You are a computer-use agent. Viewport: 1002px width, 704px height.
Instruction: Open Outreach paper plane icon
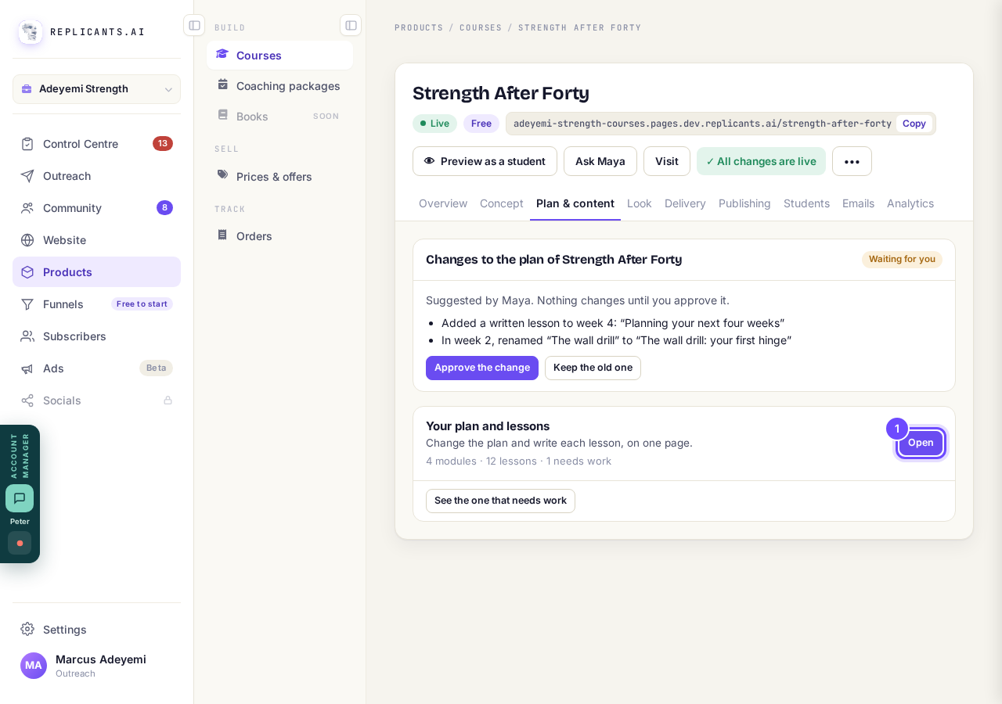27,176
